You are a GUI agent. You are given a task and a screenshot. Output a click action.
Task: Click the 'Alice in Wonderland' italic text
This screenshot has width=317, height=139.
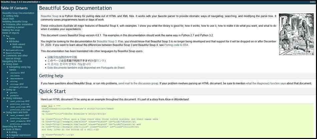[x=177, y=99]
